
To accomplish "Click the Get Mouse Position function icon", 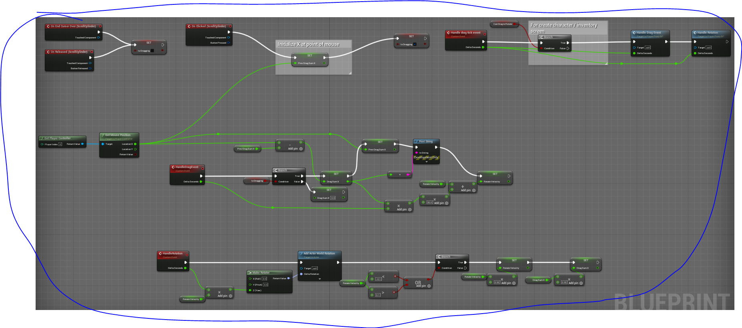I will 103,135.
